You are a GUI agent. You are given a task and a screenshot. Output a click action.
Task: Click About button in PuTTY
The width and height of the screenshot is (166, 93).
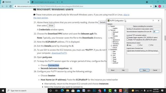click(113, 70)
